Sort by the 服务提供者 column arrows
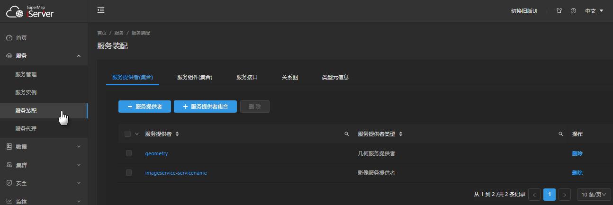The height and width of the screenshot is (205, 613). tap(177, 134)
